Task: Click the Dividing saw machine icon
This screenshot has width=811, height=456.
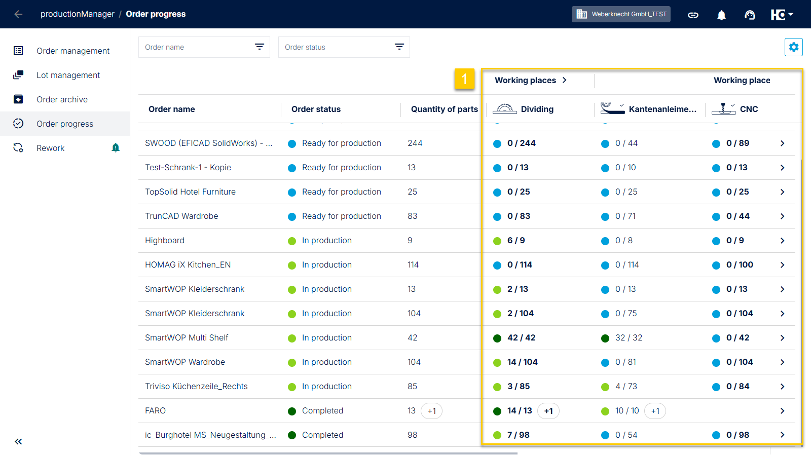Action: pos(504,109)
